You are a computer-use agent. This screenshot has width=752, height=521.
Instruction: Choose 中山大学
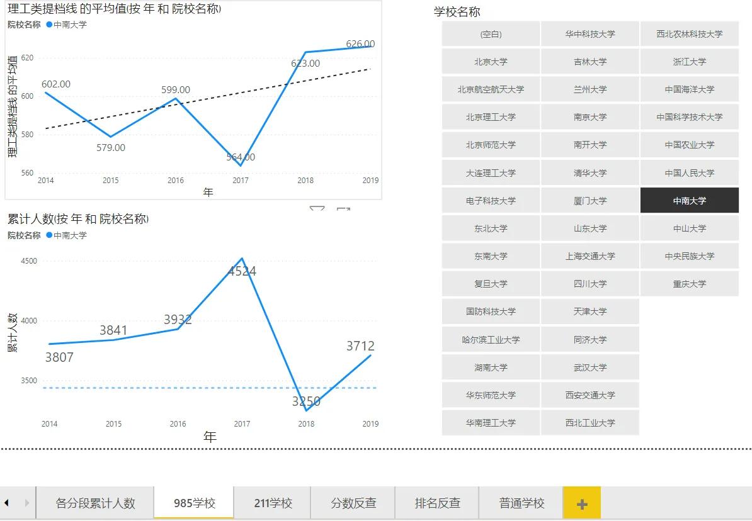(x=689, y=228)
